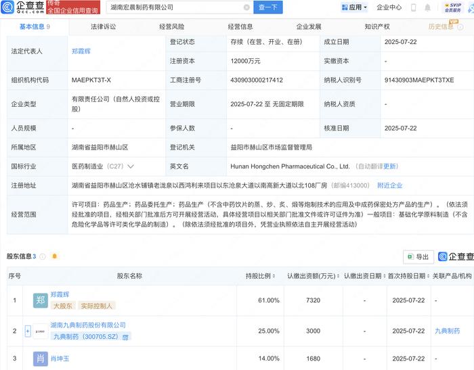Viewport: 474px width, 370px height.
Task: Select the 3000 subscribed amount cell
Action: click(x=313, y=331)
